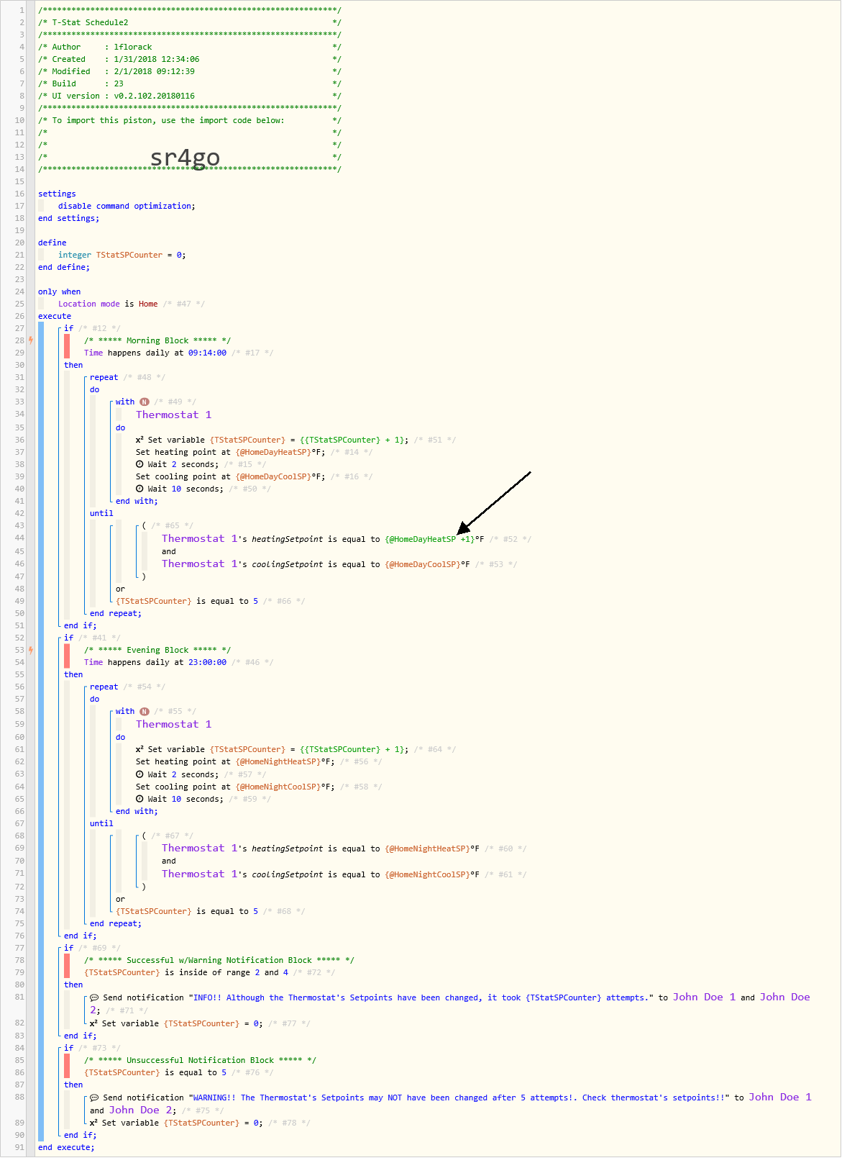Open the Location mode is Home restriction

[x=108, y=304]
